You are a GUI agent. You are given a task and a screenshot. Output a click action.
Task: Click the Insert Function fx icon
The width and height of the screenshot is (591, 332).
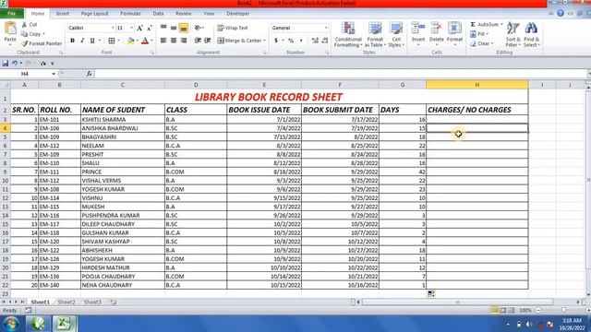point(89,74)
